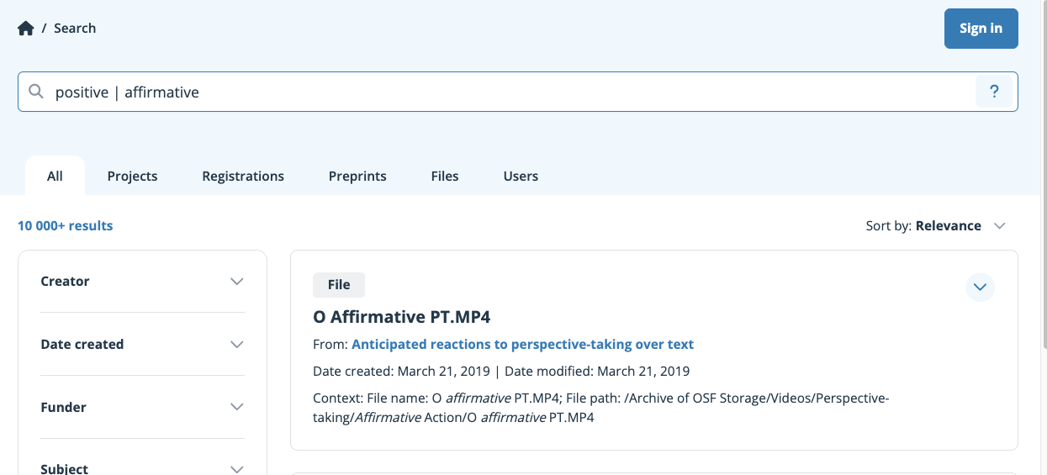Click the magnifier search icon

36,92
